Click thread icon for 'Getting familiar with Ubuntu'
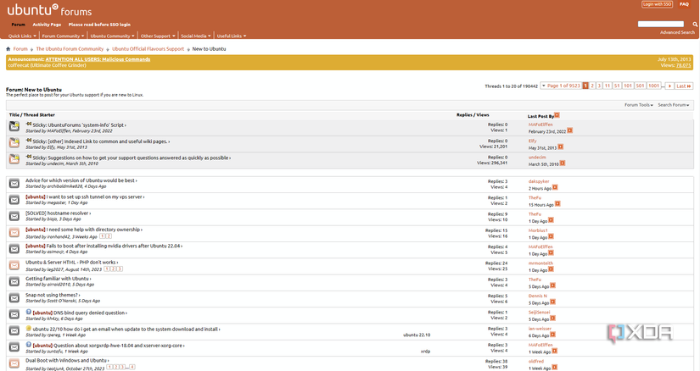Viewport: 700px width, 371px height. pos(14,281)
